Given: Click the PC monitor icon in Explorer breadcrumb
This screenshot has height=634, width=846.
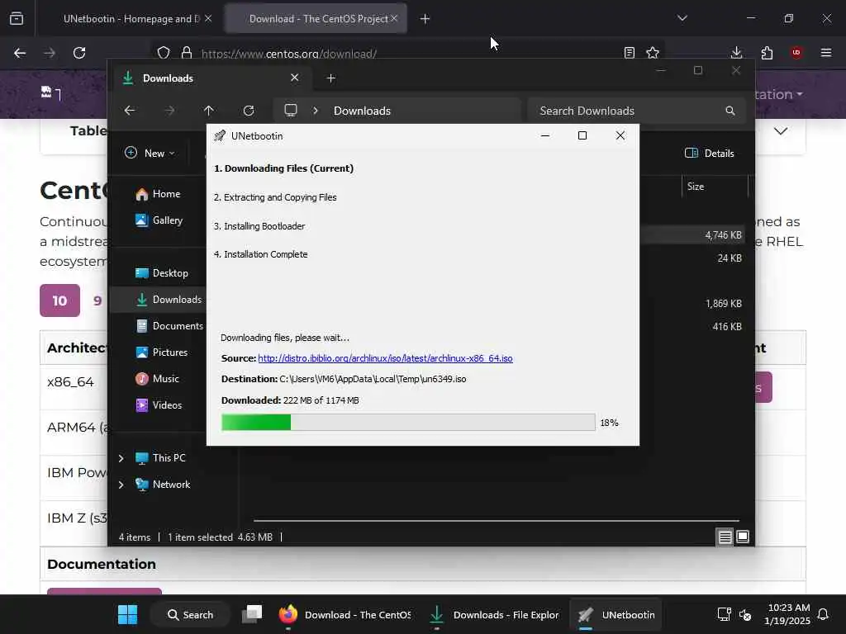Looking at the screenshot, I should click(x=291, y=110).
